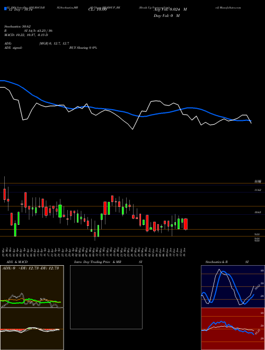Click the "MACD: 10.22, 10.37, -0.15 D" line
This screenshot has height=350, width=265.
point(26,35)
